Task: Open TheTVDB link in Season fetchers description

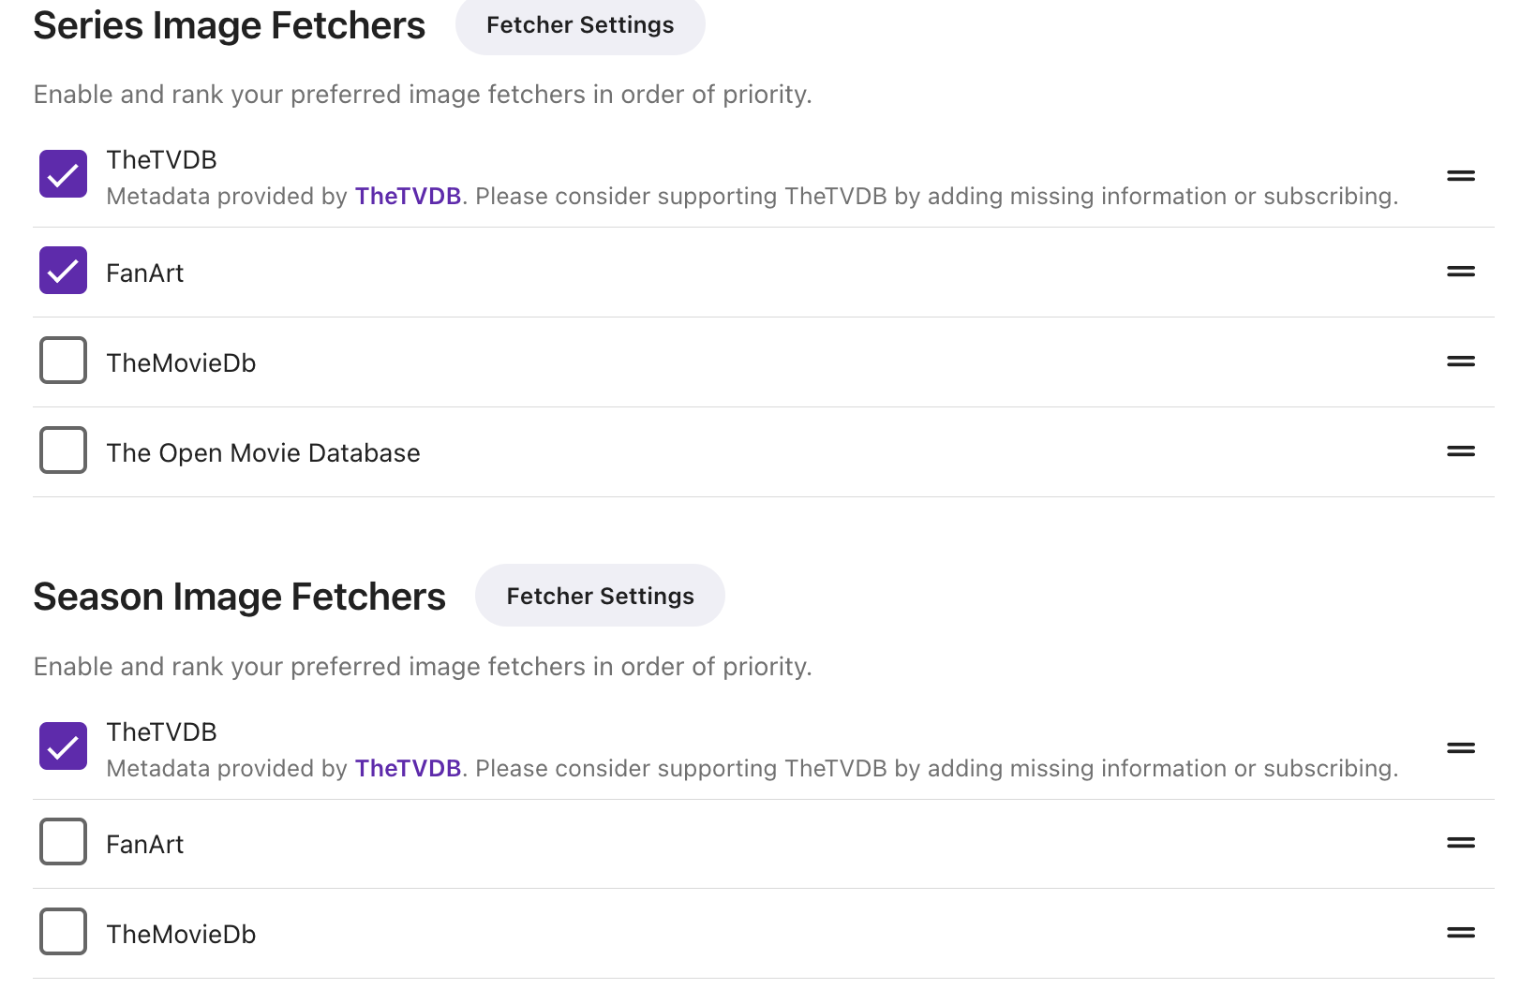Action: pyautogui.click(x=408, y=769)
